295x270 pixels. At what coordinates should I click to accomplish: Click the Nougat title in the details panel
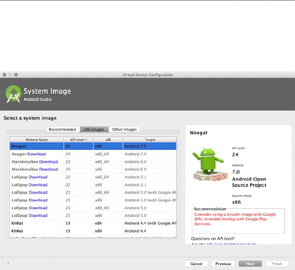tap(199, 133)
